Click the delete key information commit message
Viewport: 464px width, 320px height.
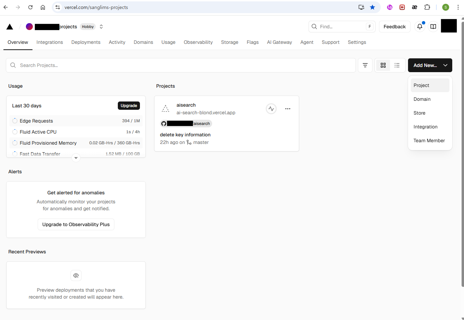coord(185,135)
